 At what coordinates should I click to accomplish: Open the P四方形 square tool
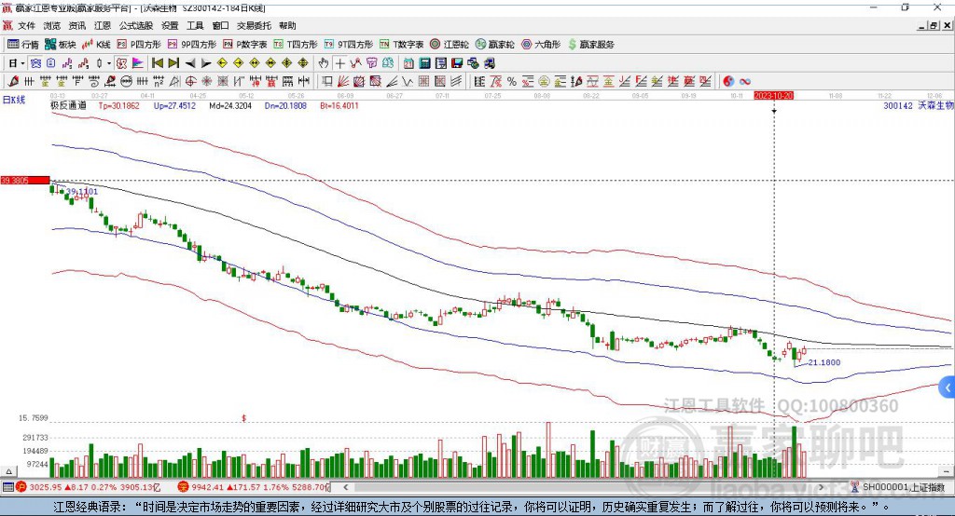[x=145, y=44]
